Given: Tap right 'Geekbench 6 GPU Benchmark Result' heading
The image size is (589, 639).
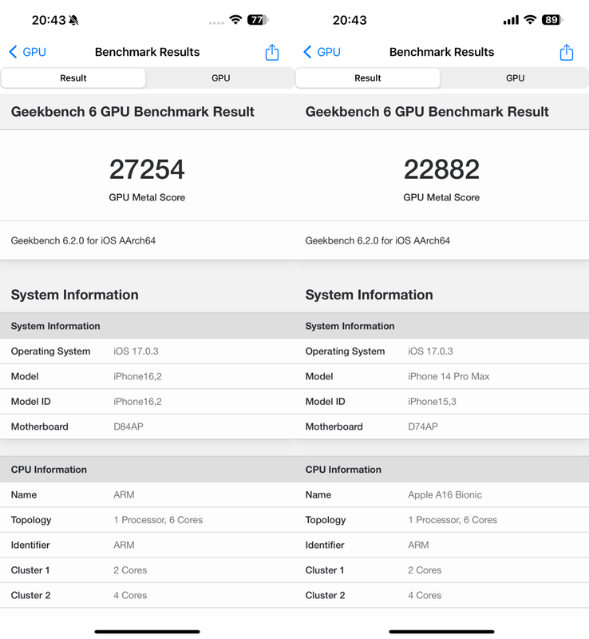Looking at the screenshot, I should (x=427, y=112).
